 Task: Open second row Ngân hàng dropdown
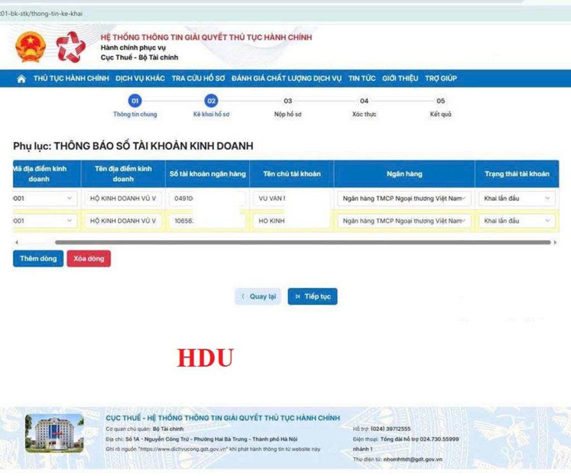pos(404,221)
